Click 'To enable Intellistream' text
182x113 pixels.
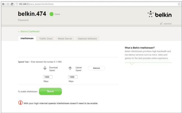click(28, 91)
